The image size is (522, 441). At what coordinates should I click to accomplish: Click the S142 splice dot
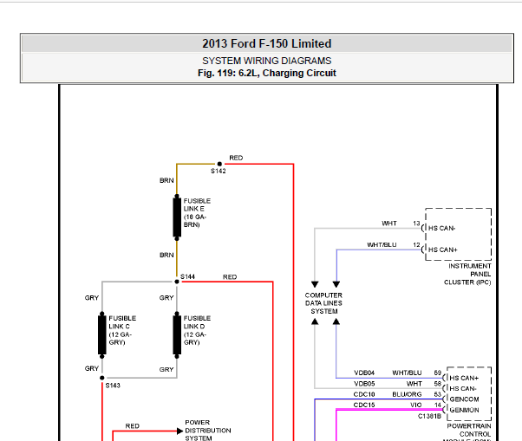click(x=219, y=164)
